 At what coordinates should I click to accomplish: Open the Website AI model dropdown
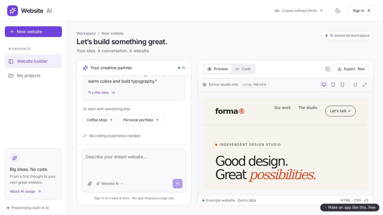pos(110,184)
